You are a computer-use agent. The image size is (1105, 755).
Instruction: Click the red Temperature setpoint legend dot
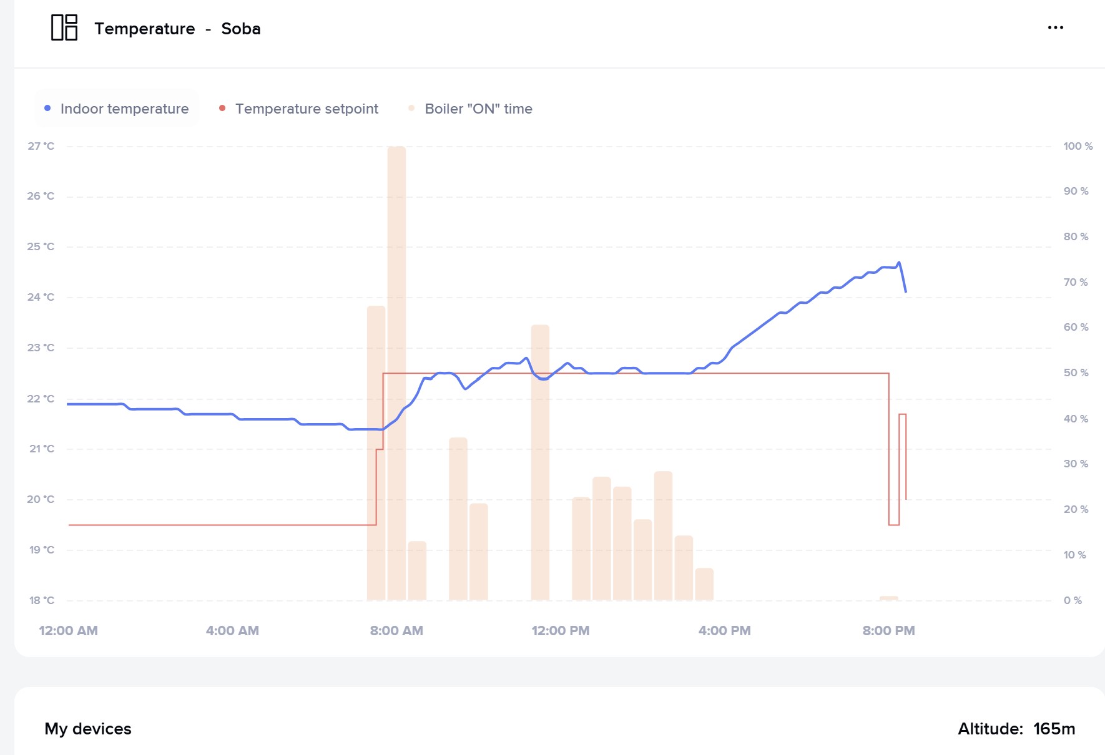coord(222,109)
